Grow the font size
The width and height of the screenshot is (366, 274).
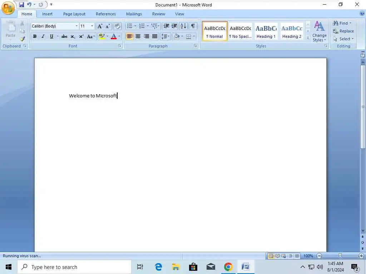click(x=100, y=26)
